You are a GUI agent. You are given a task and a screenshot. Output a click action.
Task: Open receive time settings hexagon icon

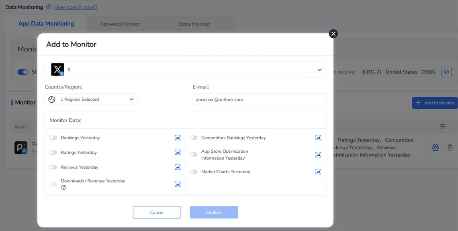pyautogui.click(x=446, y=72)
